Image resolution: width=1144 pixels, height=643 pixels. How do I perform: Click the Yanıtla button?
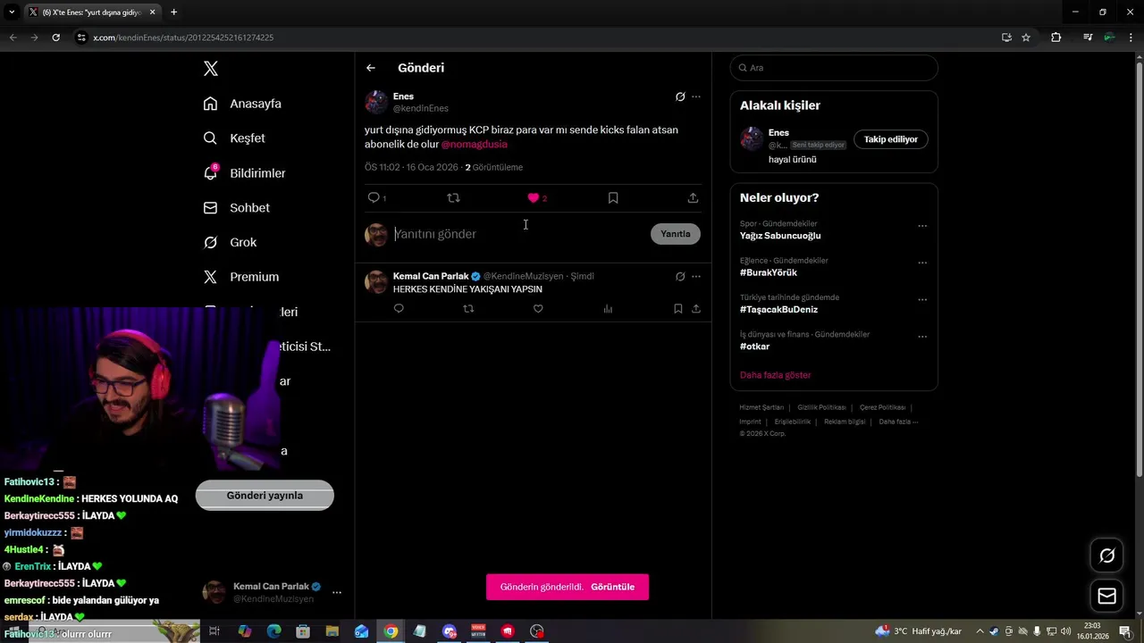(x=676, y=234)
